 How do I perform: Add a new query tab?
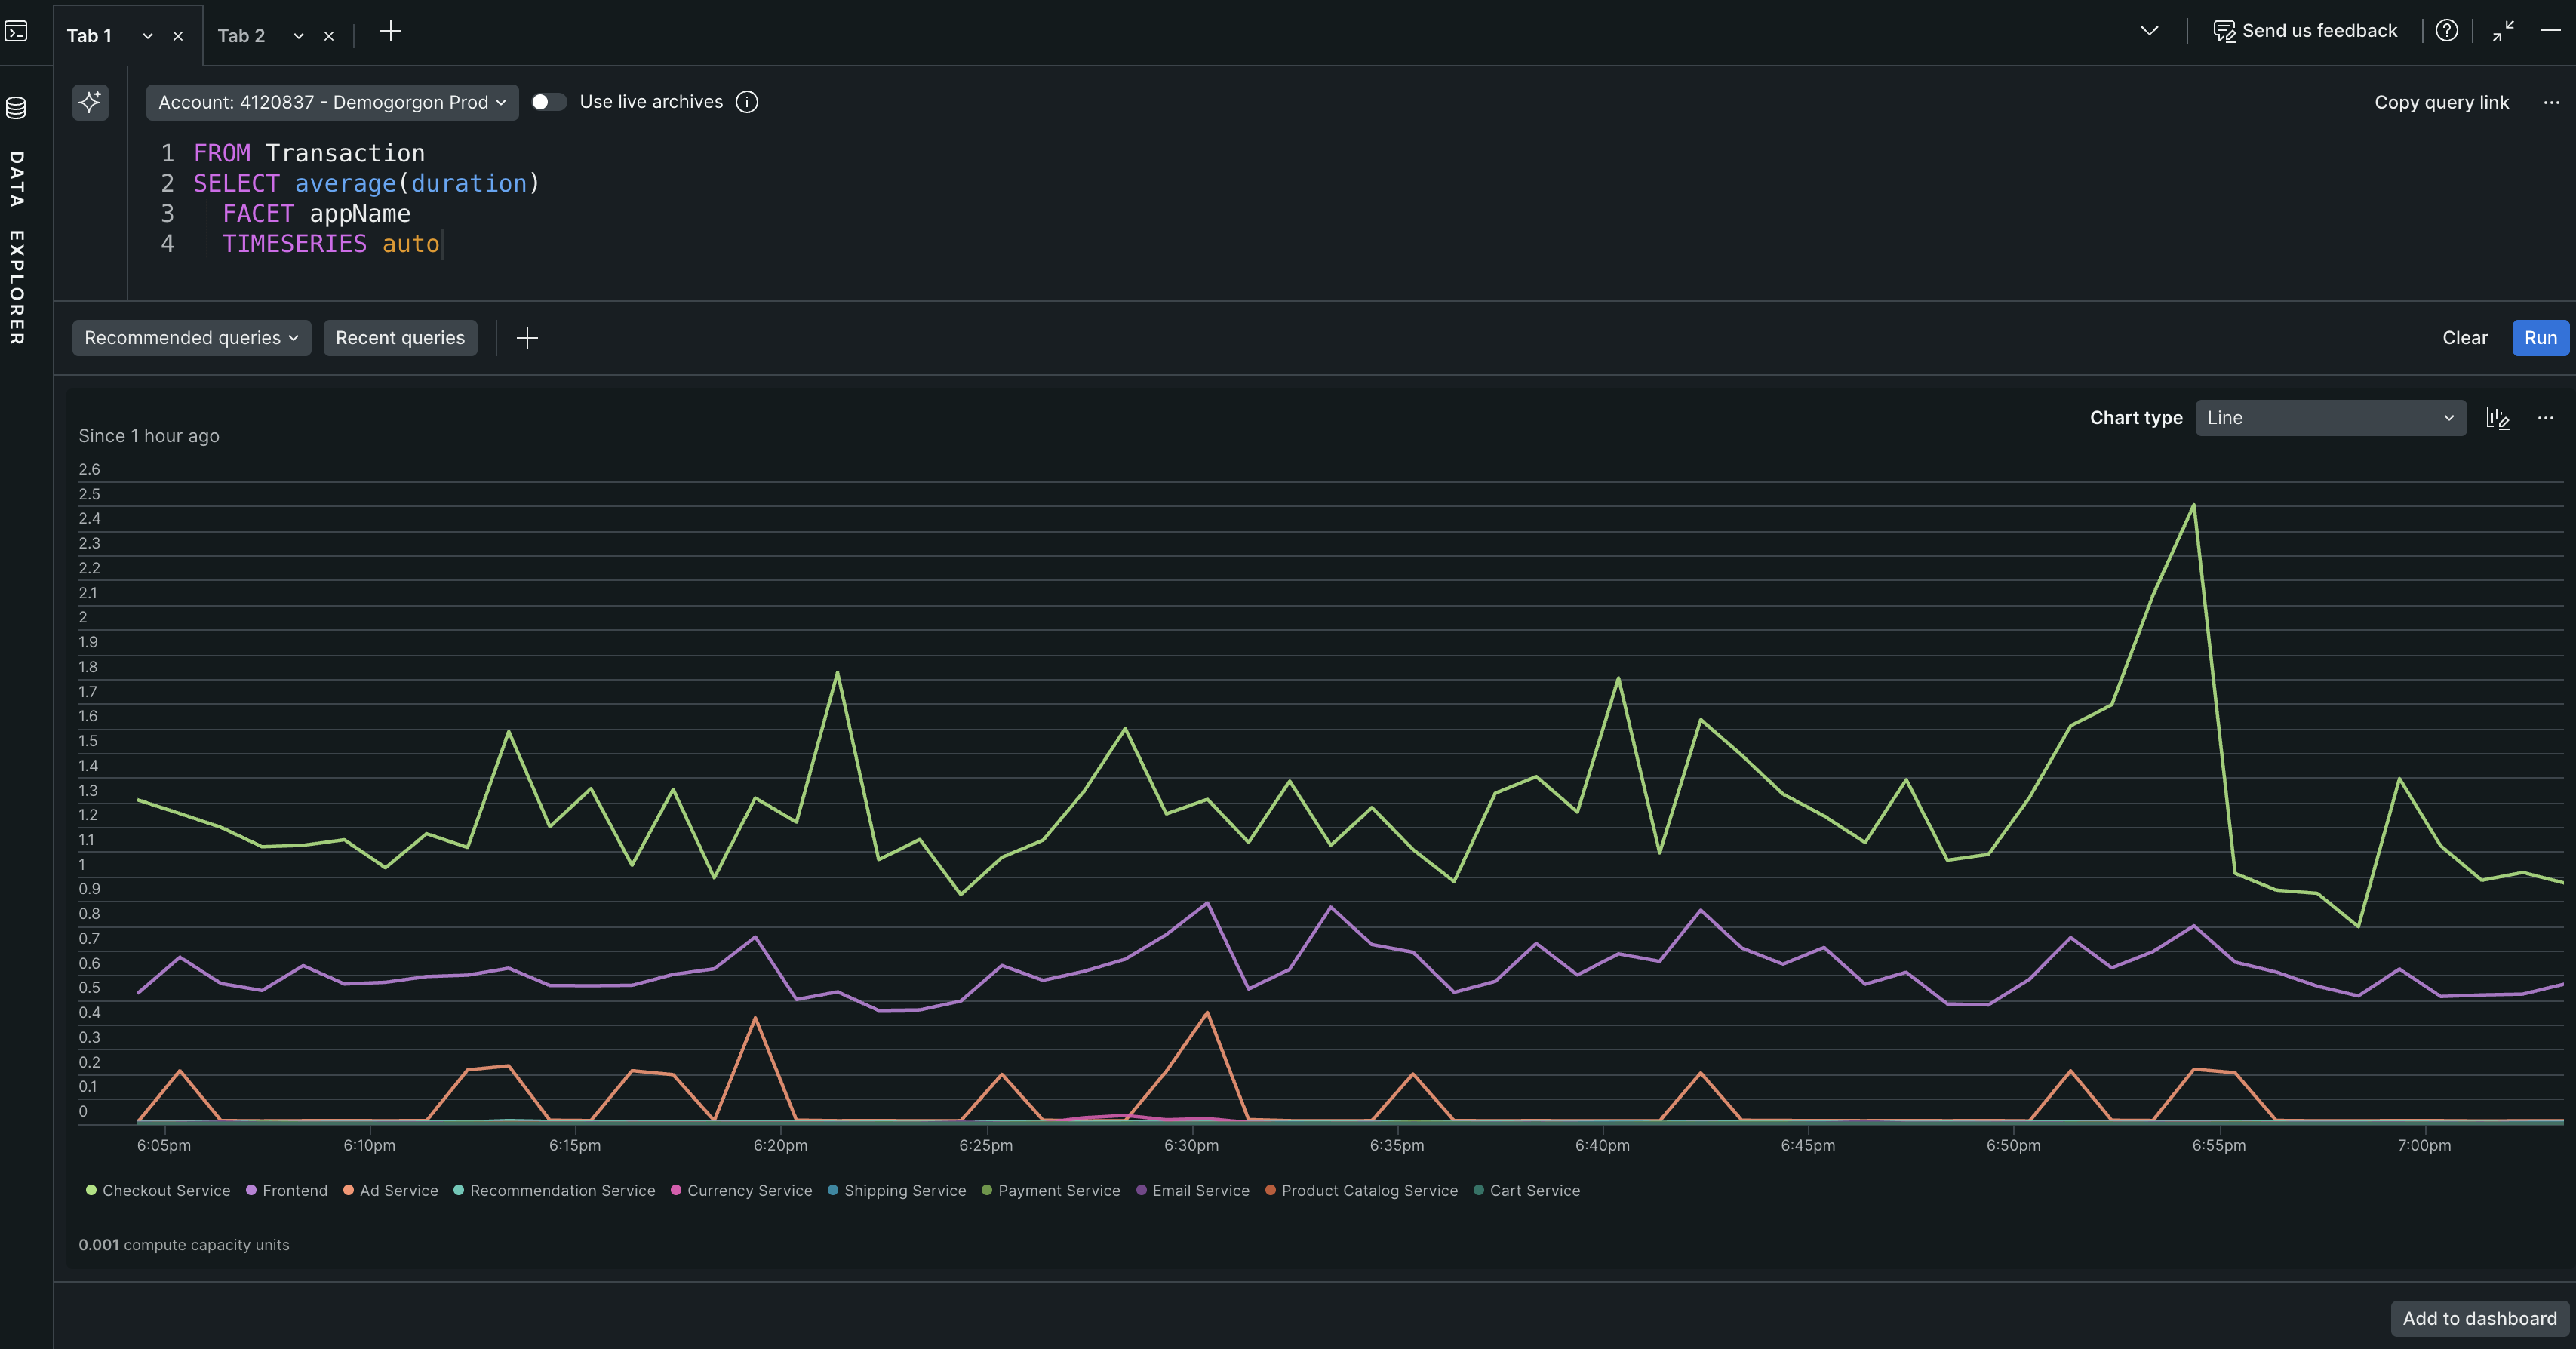point(391,32)
